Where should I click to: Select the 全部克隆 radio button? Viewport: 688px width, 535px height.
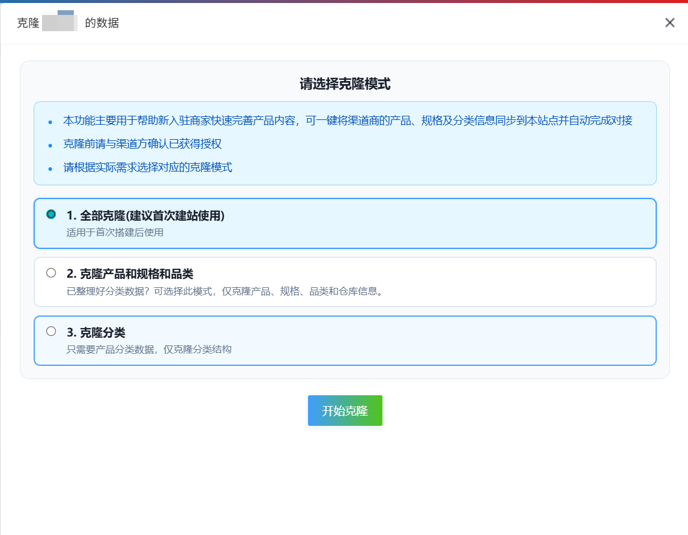(51, 215)
